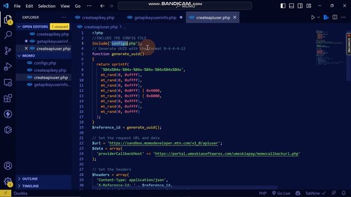Open the Source Control view
The image size is (351, 197).
pyautogui.click(x=8, y=51)
